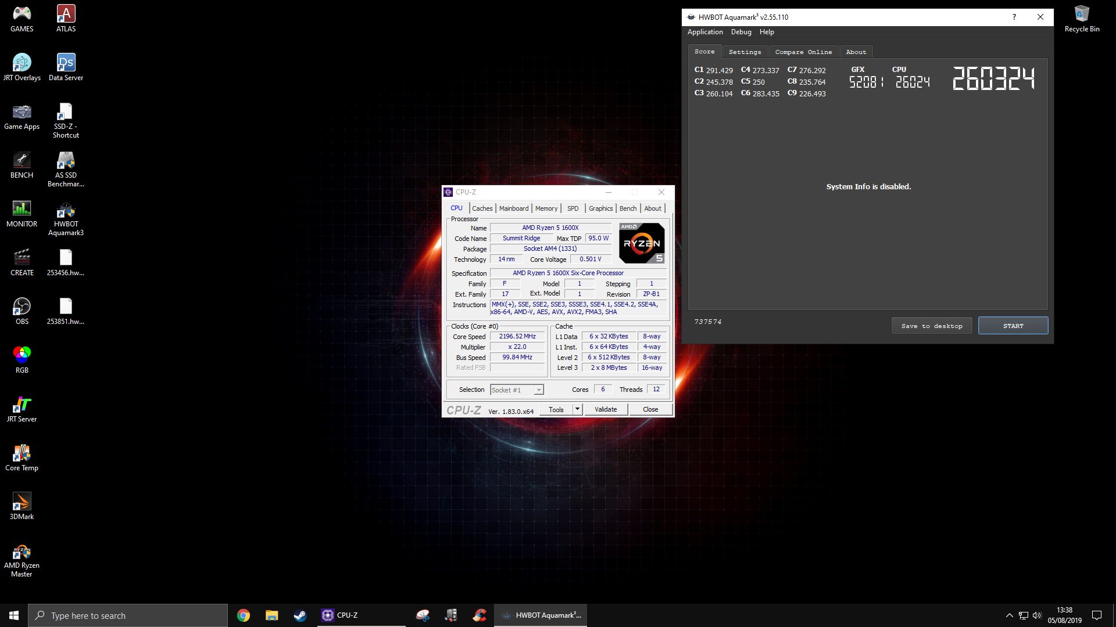Open Compare Online tab in Aquamark
This screenshot has width=1116, height=627.
pyautogui.click(x=803, y=52)
